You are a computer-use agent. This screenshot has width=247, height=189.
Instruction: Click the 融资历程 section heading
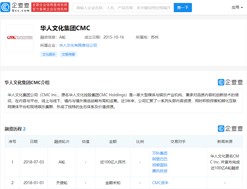15,129
